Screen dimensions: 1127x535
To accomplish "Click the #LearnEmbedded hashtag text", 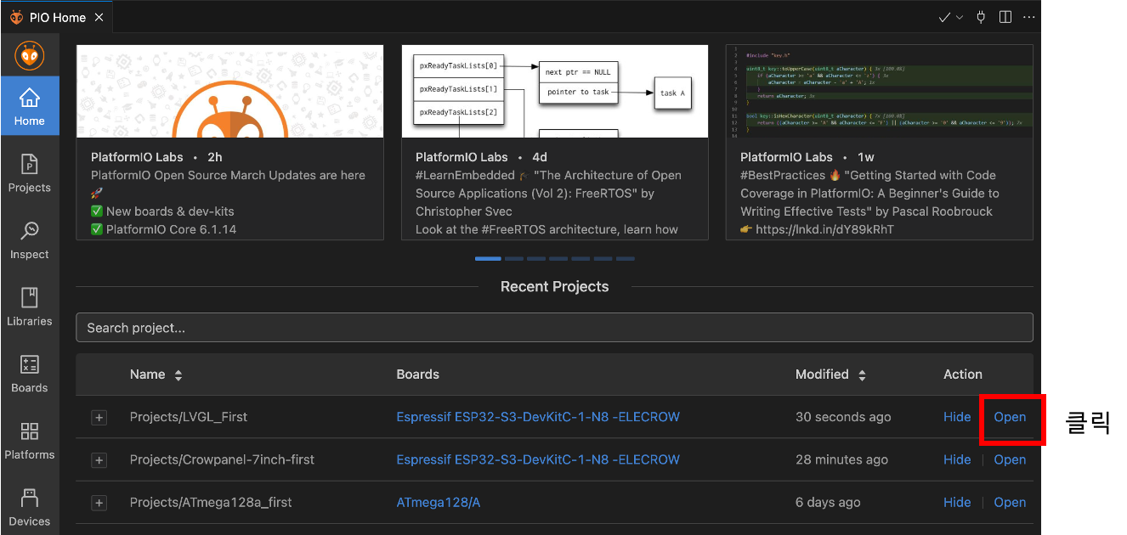I will coord(466,175).
